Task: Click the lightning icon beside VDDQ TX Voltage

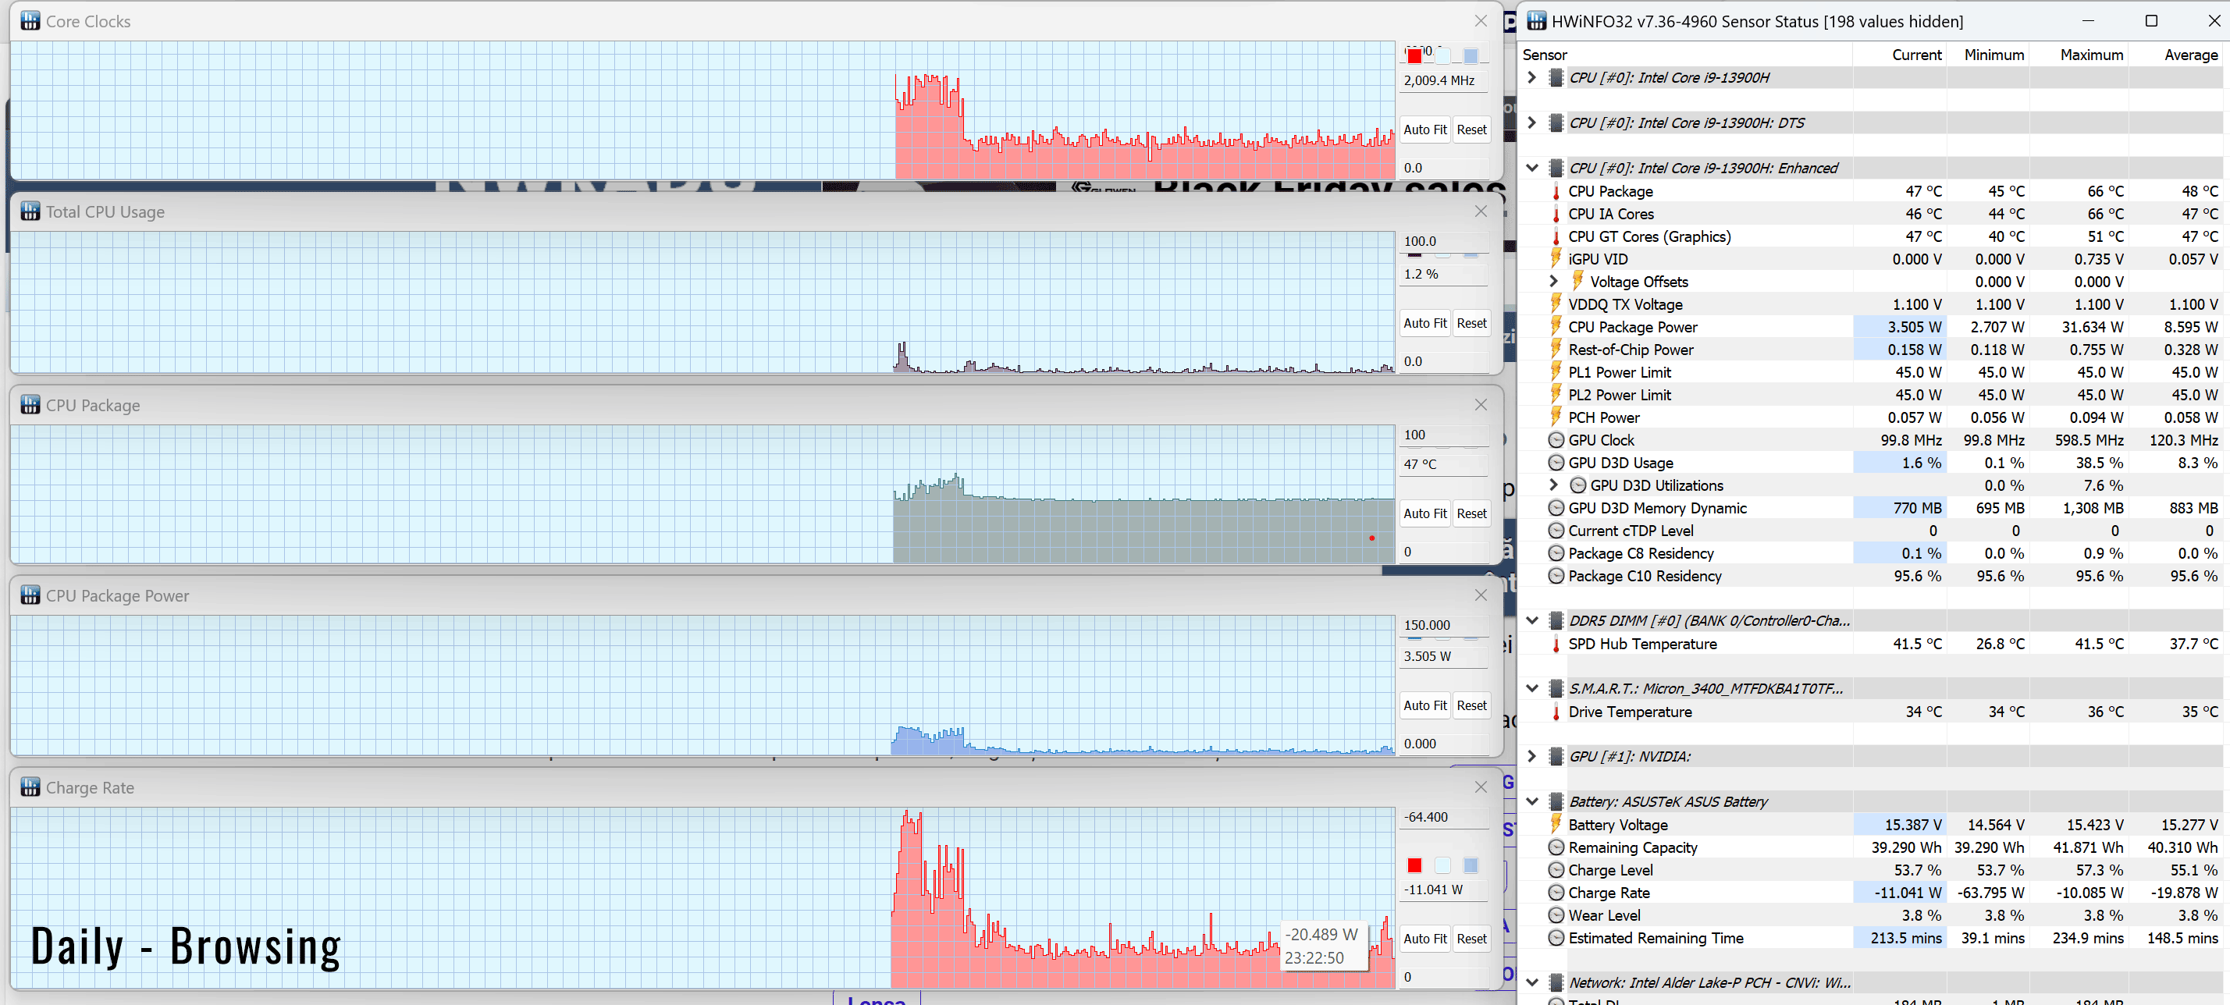Action: pos(1556,304)
